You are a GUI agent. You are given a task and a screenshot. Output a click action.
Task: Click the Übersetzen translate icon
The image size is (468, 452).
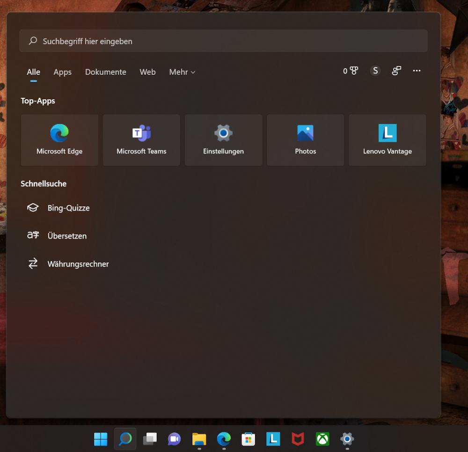click(33, 235)
